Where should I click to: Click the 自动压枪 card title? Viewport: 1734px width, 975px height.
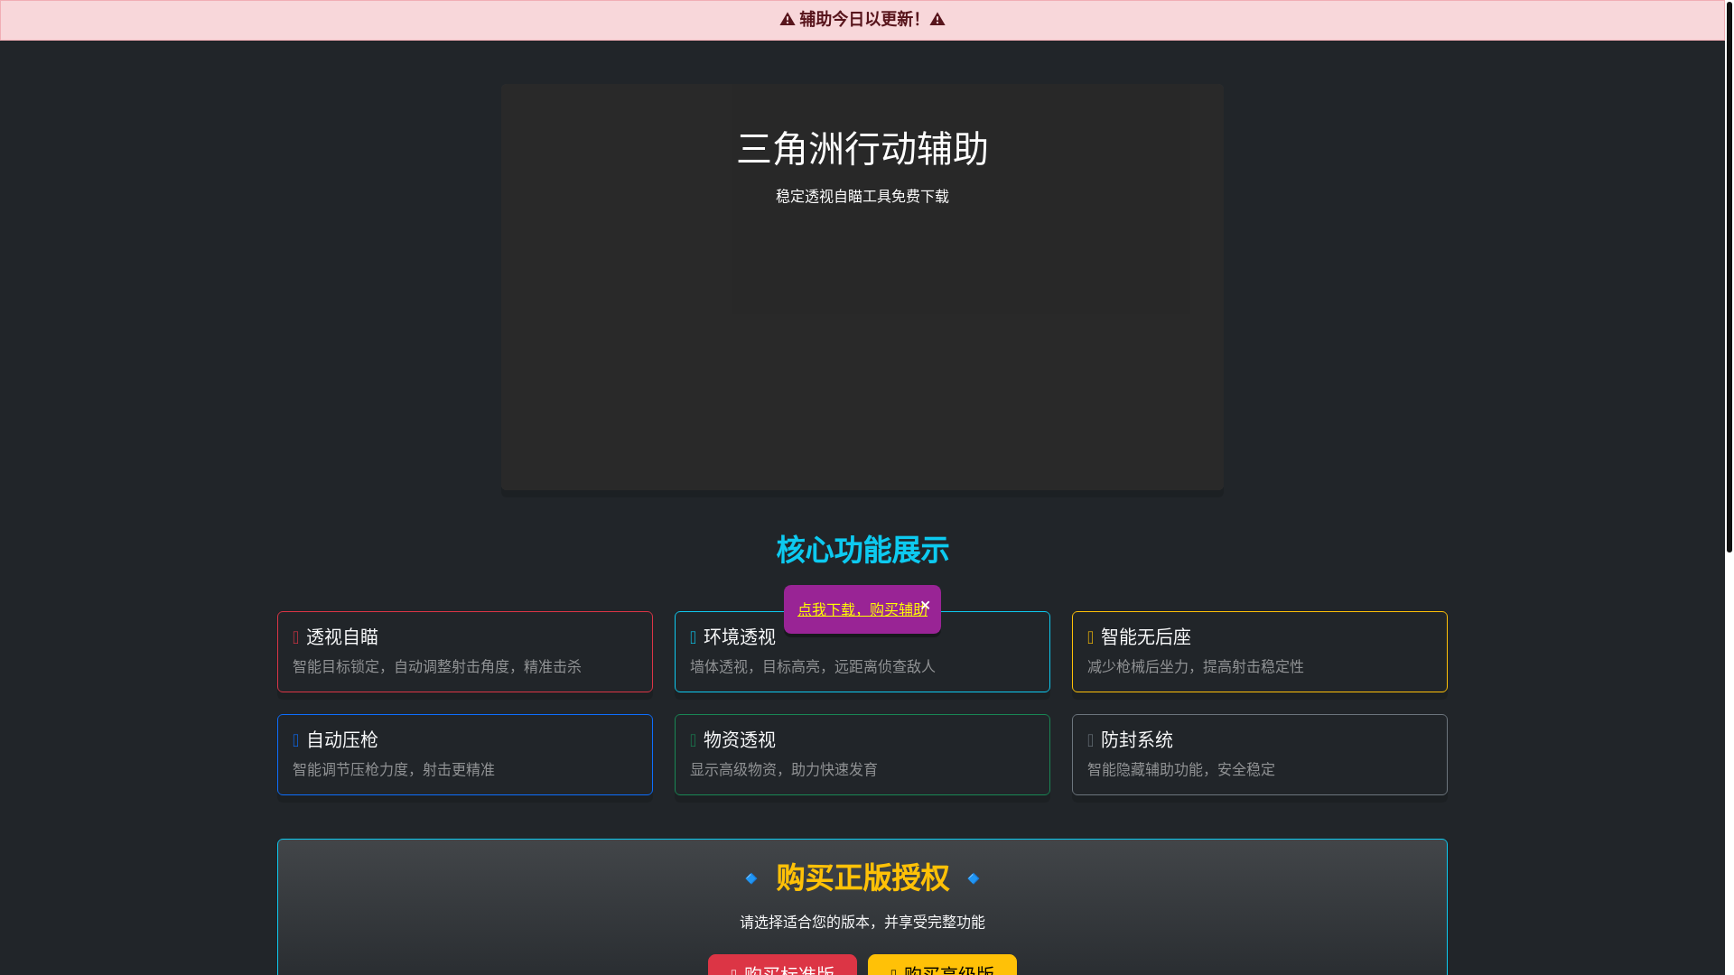(x=342, y=740)
